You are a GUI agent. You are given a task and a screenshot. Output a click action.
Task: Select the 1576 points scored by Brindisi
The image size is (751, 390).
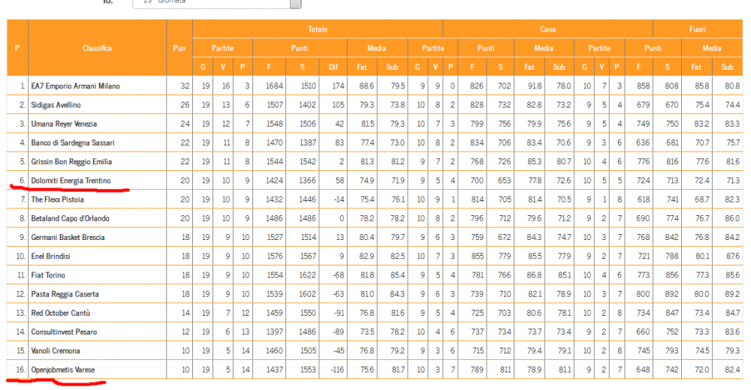[275, 256]
